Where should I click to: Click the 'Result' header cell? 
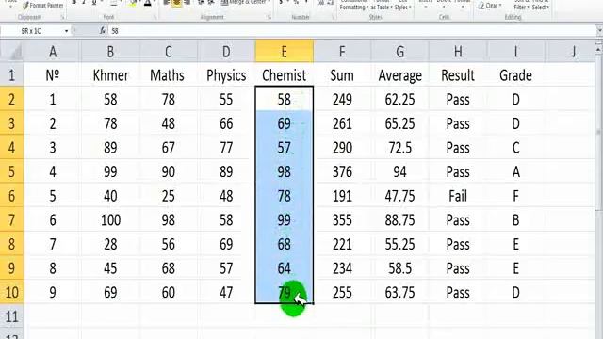pos(458,75)
